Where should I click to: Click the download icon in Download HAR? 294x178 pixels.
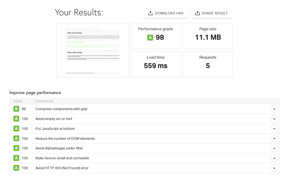pos(150,13)
